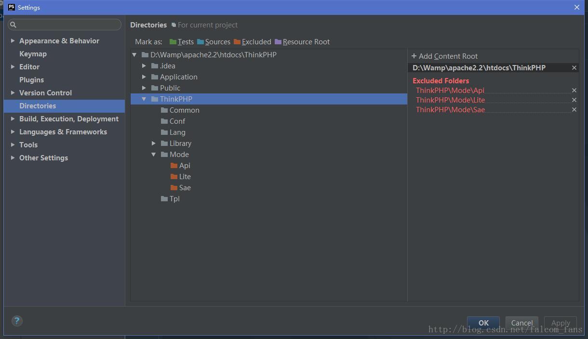The width and height of the screenshot is (588, 339).
Task: Click the PhpStorm icon in title bar
Action: [x=12, y=7]
